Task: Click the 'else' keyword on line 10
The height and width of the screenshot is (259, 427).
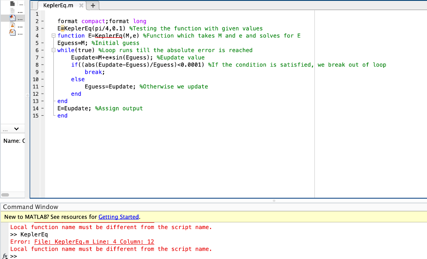Action: (78, 79)
